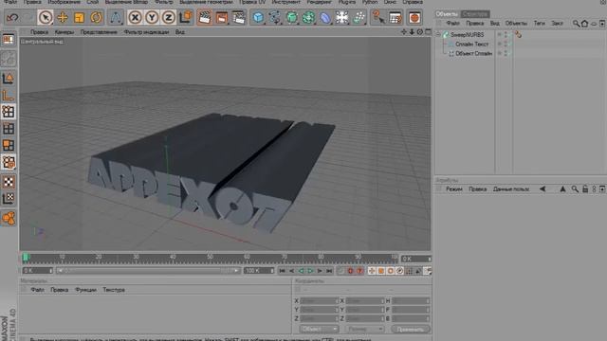Select the Edges mode icon in sidebar
Screen dimensions: 607x341
9,129
